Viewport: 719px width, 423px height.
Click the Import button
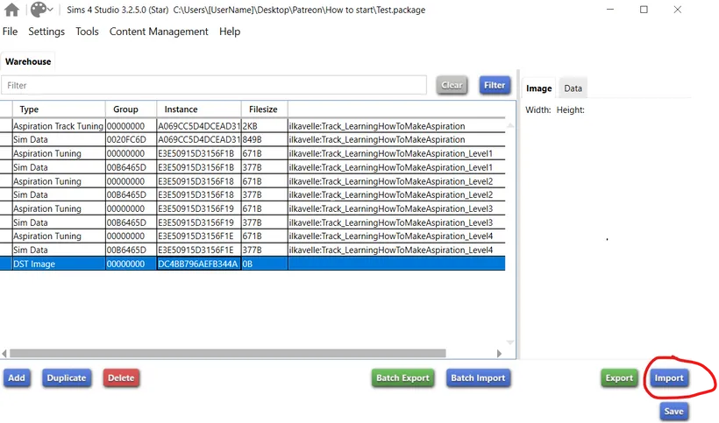pyautogui.click(x=669, y=378)
